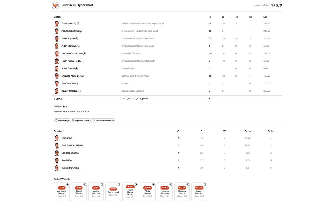The width and height of the screenshot is (333, 202).
Task: Click Avesh Khan's dots value 11
Action: [x=270, y=160]
